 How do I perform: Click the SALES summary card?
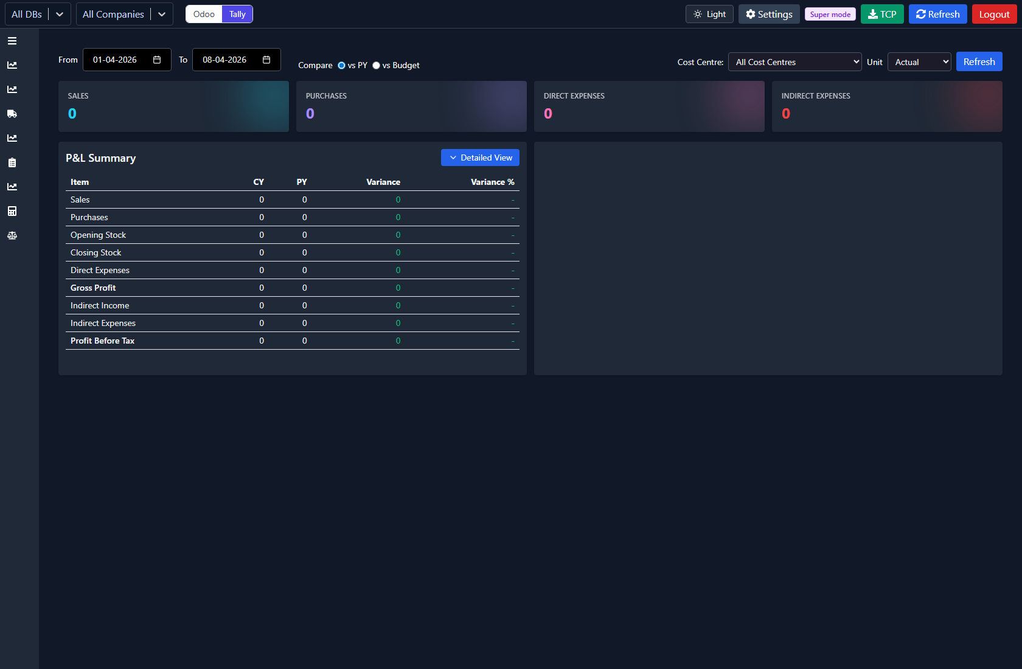(x=173, y=106)
